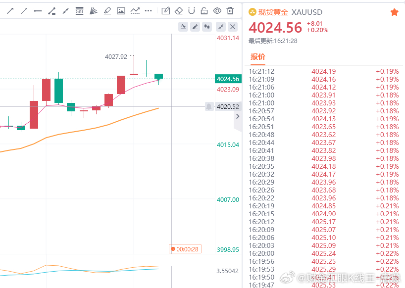Open the Fibonacci 0.618 retracement tool
This screenshot has width=405, height=288.
point(79,11)
